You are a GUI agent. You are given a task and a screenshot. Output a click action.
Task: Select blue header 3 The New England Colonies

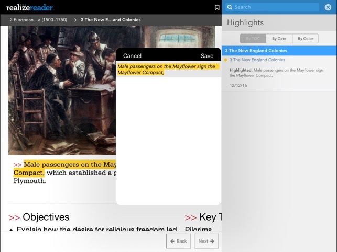pos(279,51)
